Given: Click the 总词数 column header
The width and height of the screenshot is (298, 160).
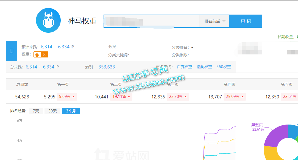Looking at the screenshot, I should 22,84.
